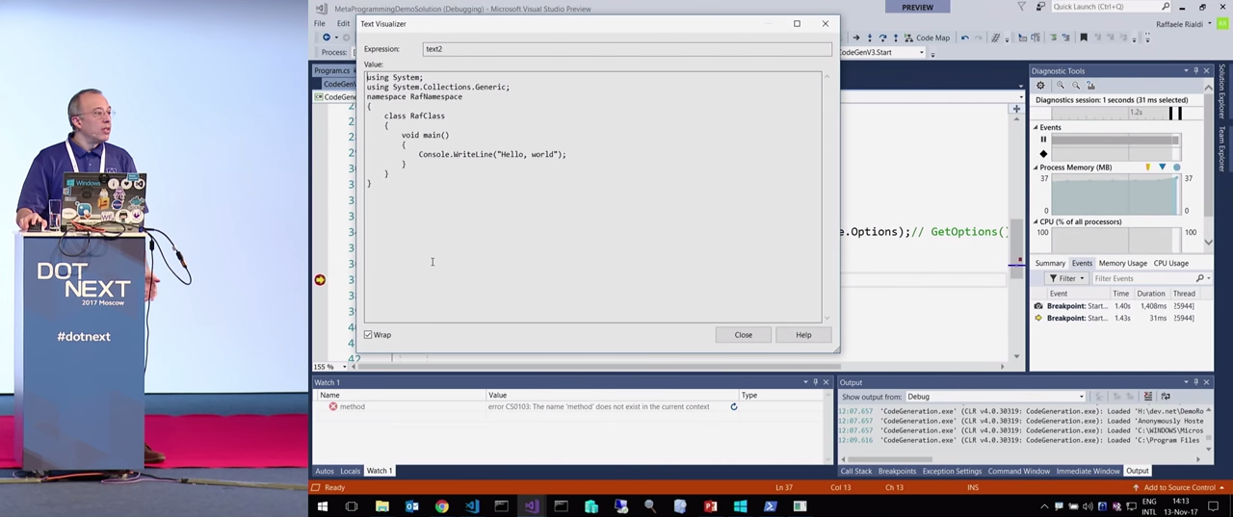Click Zoom Out in Diagnostic Tools

point(1074,85)
